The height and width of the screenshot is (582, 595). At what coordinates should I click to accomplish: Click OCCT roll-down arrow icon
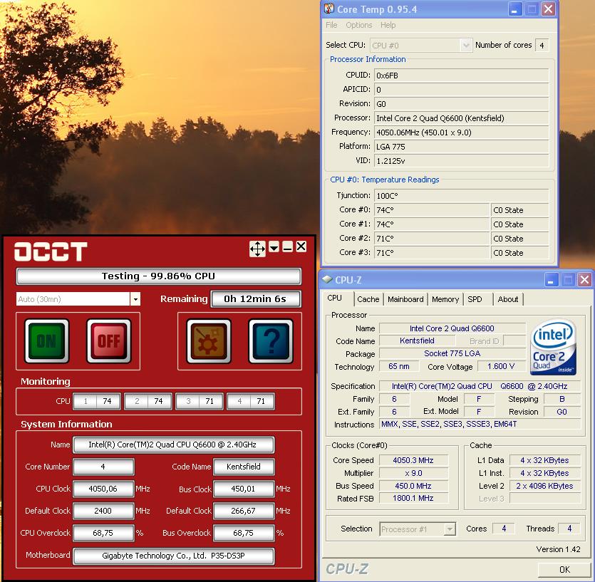click(x=274, y=247)
